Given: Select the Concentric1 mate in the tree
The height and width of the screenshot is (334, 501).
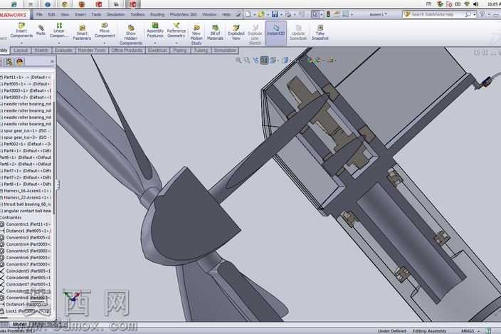Looking at the screenshot, I should click(x=26, y=224).
